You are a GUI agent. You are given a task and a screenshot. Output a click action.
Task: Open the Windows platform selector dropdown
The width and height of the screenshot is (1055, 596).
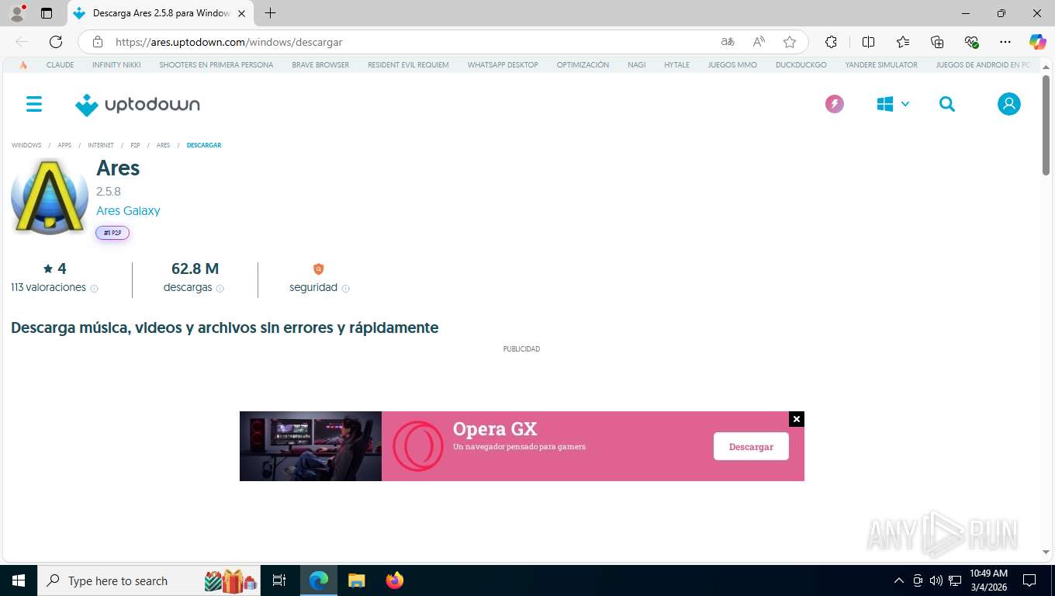[893, 104]
